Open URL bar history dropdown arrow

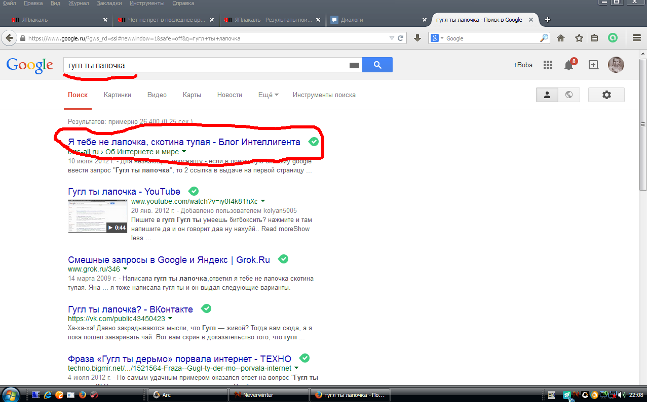(x=391, y=38)
